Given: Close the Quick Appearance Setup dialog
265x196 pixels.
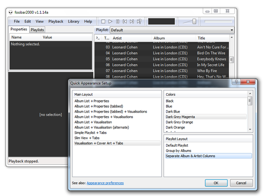Looking at the screenshot, I should pyautogui.click(x=248, y=82).
